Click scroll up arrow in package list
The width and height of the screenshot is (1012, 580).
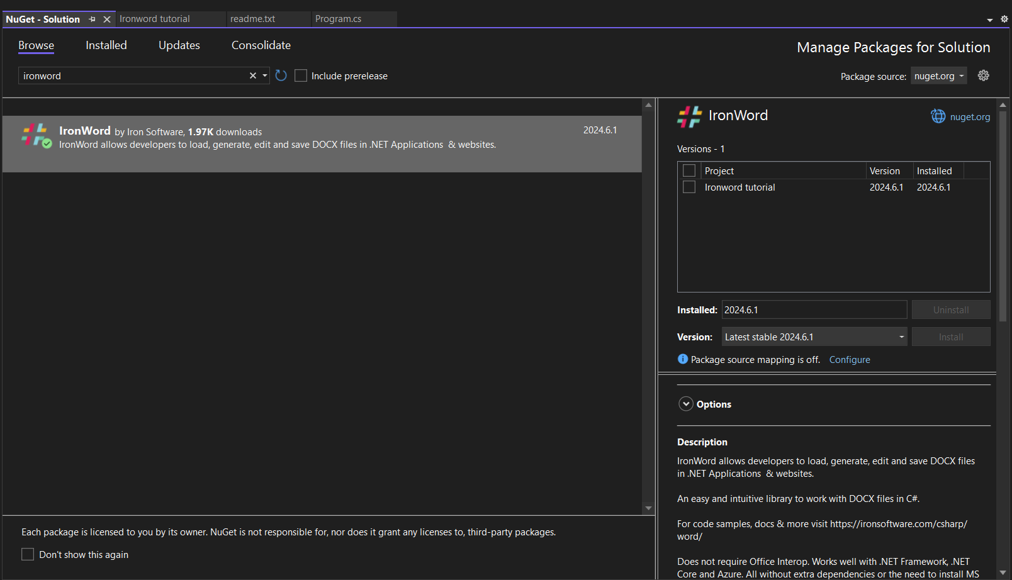pos(648,105)
